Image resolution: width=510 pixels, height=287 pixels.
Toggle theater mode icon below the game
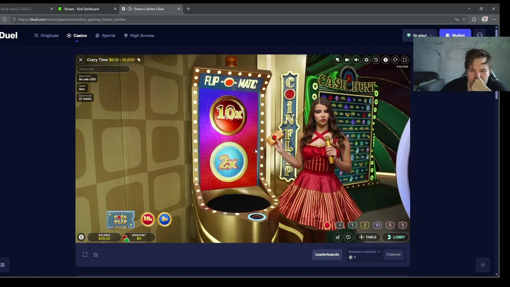[85, 255]
